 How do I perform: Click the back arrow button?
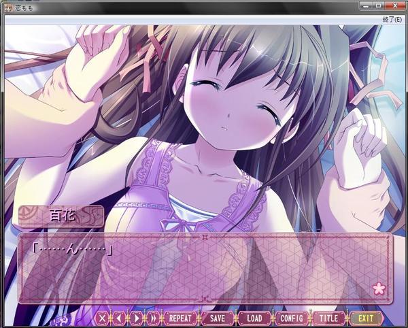[x=119, y=318]
